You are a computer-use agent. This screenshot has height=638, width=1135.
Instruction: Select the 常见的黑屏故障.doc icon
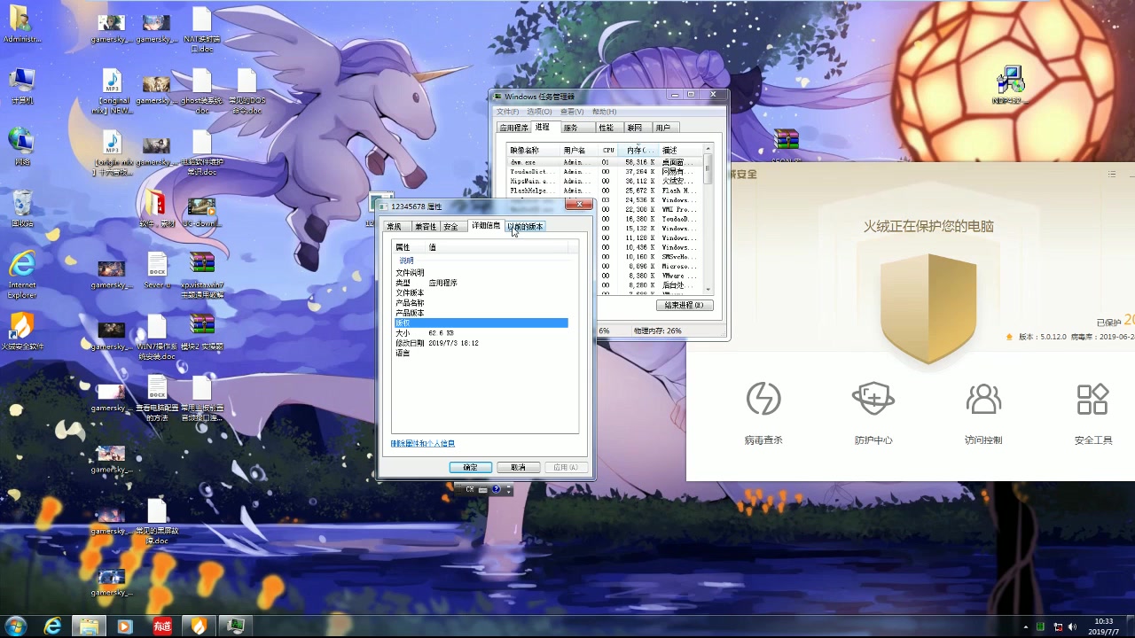point(157,521)
